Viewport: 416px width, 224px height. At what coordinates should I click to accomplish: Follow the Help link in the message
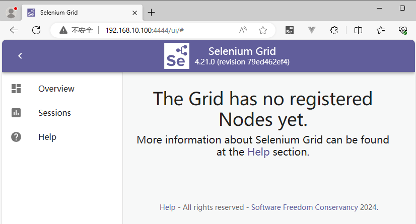click(x=258, y=152)
